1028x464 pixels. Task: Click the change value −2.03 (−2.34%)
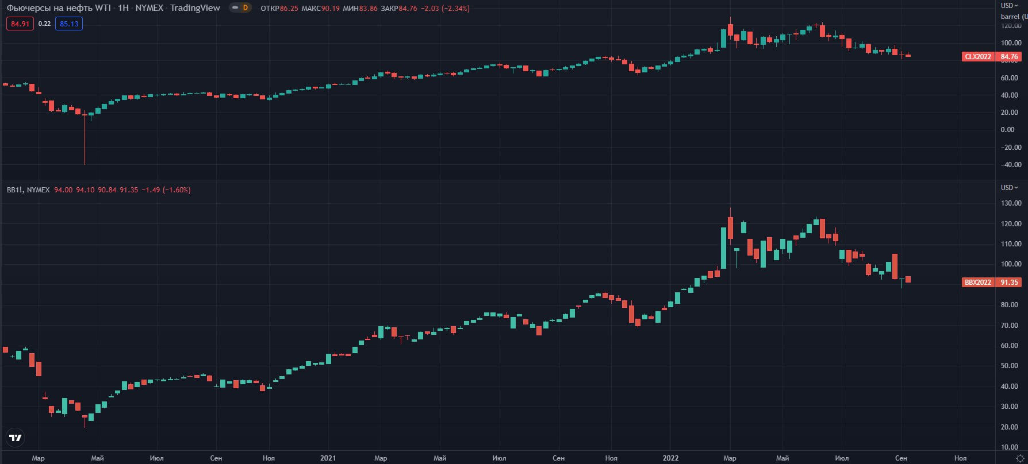click(445, 9)
